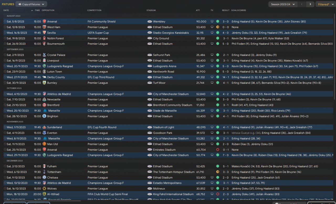
Task: Click the Crystal Palace club badge
Action: click(x=44, y=55)
